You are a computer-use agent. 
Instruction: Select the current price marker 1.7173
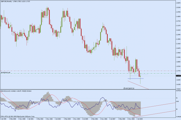178,76
